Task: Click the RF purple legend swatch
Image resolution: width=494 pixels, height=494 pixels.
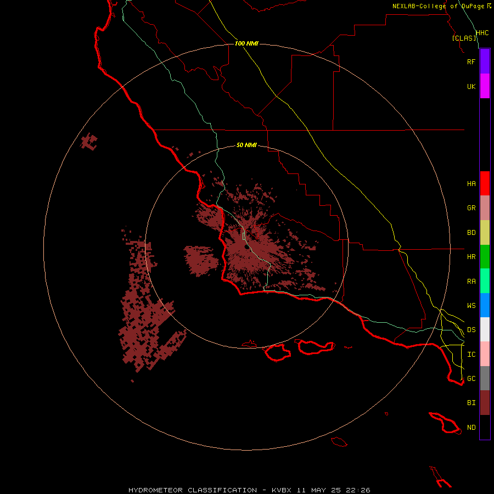Action: pos(485,61)
